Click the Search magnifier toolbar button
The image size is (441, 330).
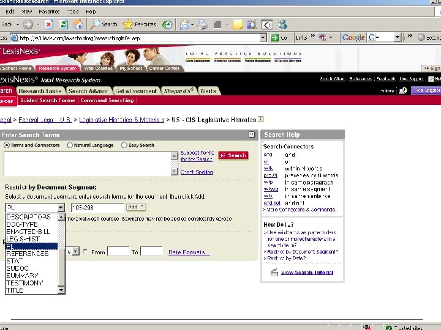(x=104, y=24)
